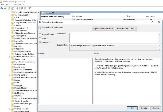Click the Forward arrow toolbar icon
The image size is (163, 112).
[5, 8]
